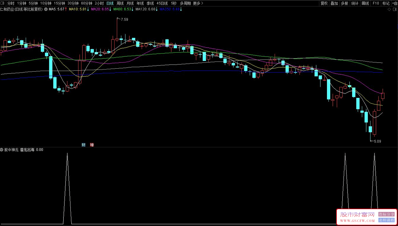
Task: Click the 7.59 high price label
Action: coord(124,20)
